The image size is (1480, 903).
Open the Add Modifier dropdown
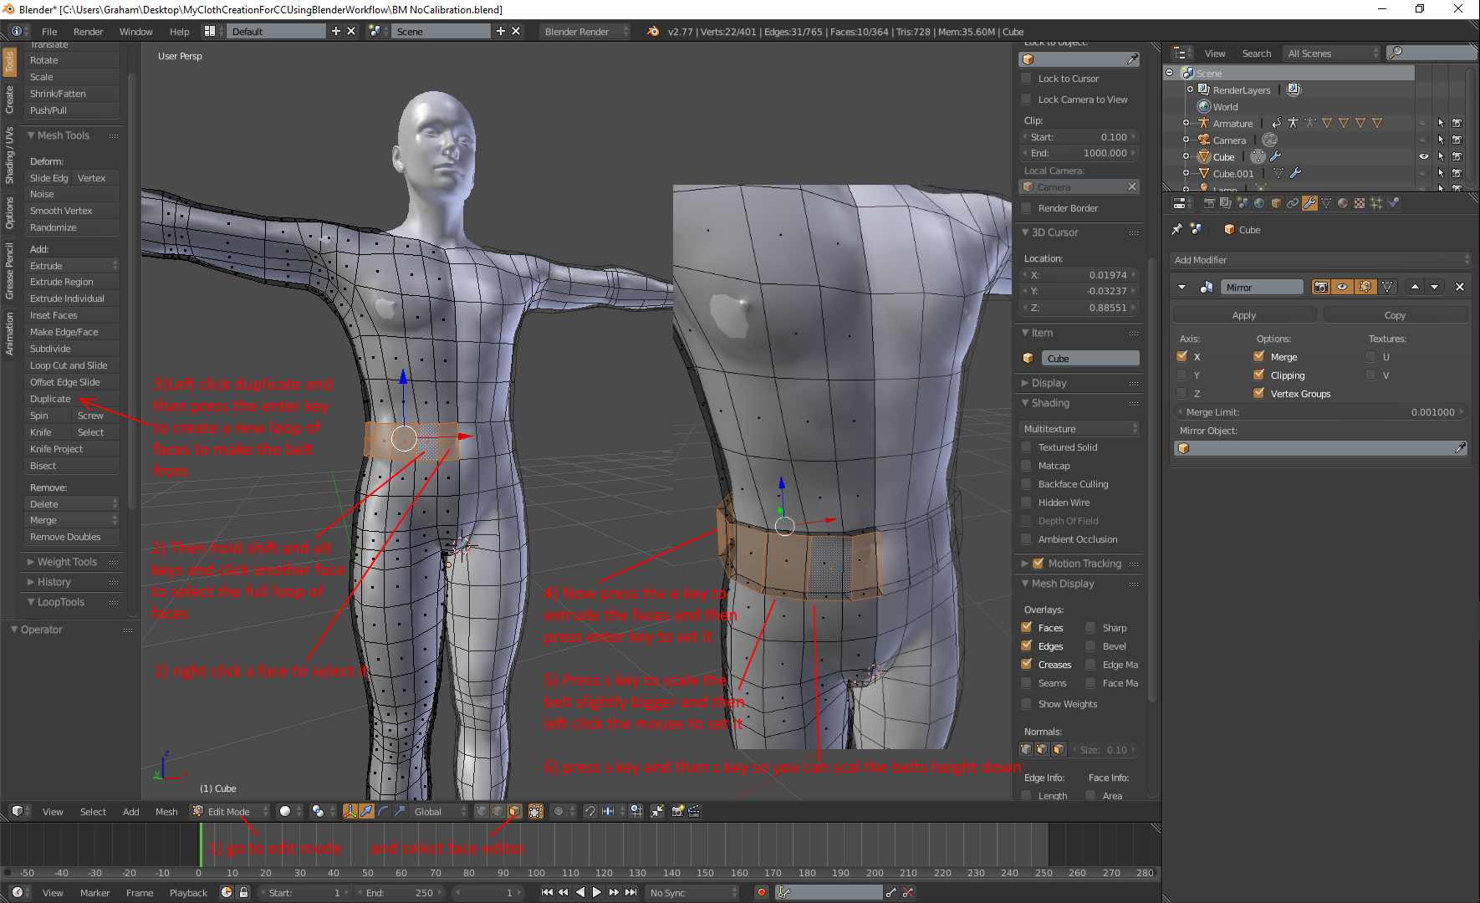[x=1320, y=260]
